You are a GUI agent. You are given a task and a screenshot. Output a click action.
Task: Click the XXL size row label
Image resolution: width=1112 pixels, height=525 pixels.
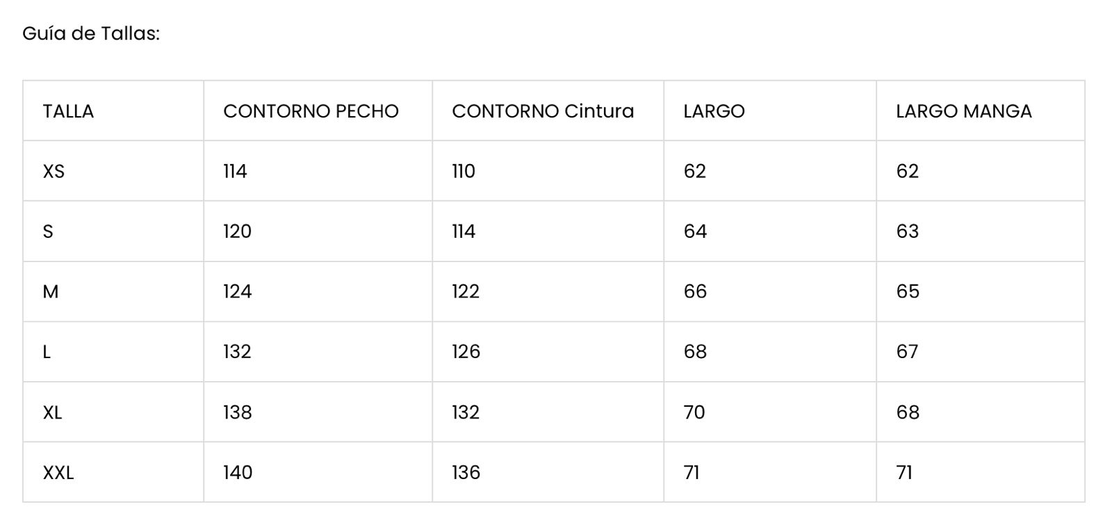tap(58, 473)
